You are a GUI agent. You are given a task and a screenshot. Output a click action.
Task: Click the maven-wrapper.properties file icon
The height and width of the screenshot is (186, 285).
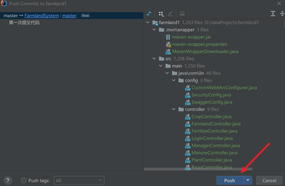pos(168,44)
